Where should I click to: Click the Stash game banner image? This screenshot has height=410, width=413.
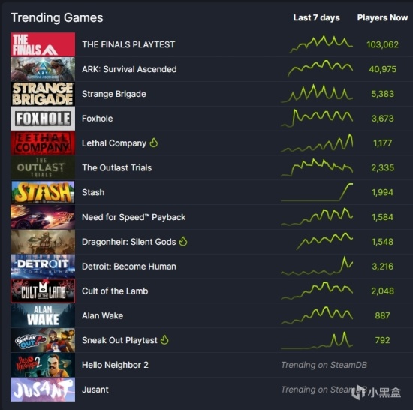click(x=43, y=192)
